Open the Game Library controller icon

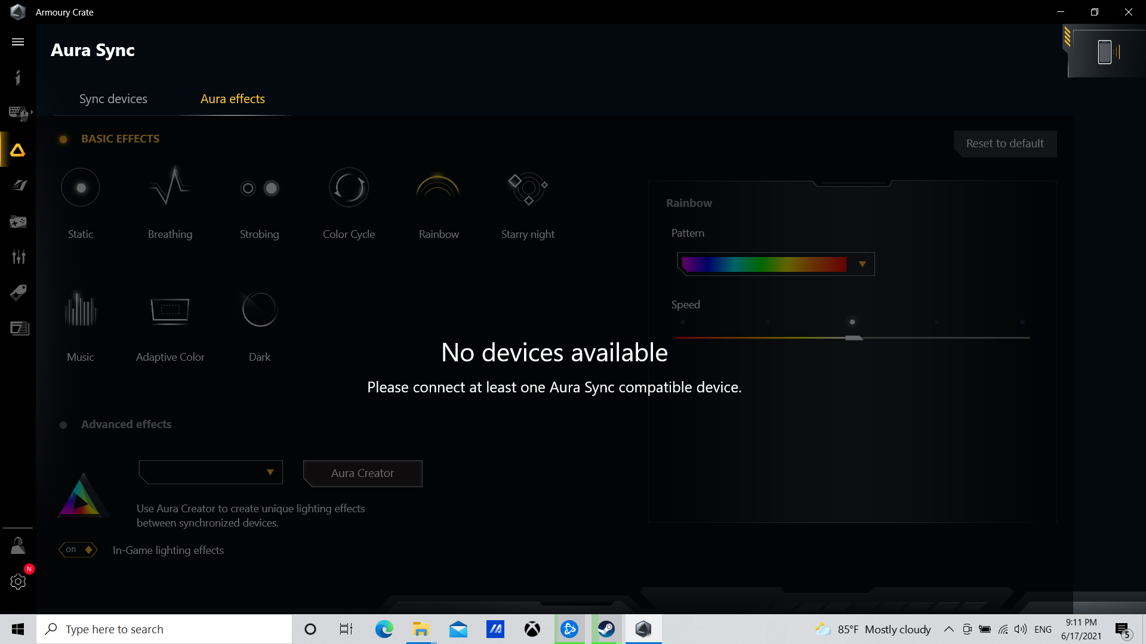(x=18, y=222)
